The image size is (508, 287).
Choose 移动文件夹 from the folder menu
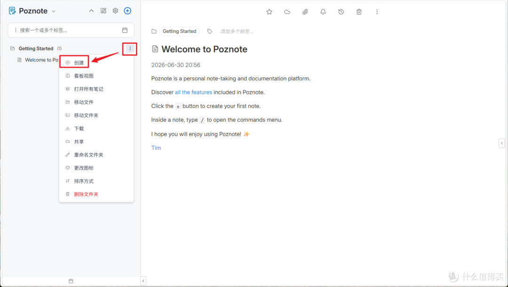coord(96,115)
